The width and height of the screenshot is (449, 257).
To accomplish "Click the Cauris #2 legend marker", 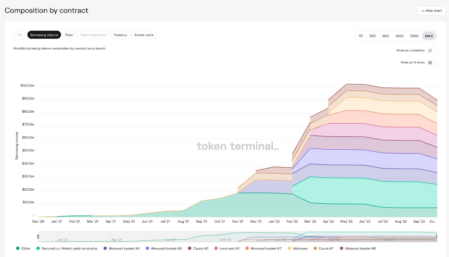I will coord(190,248).
